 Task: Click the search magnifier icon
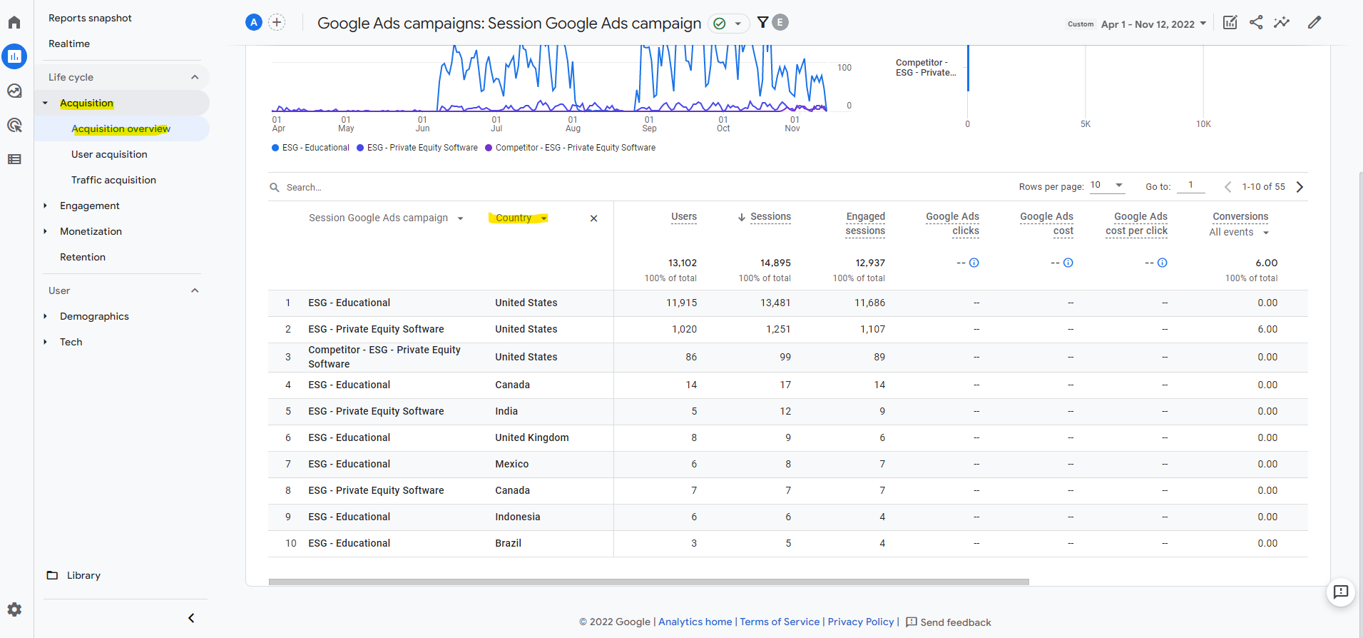tap(275, 188)
